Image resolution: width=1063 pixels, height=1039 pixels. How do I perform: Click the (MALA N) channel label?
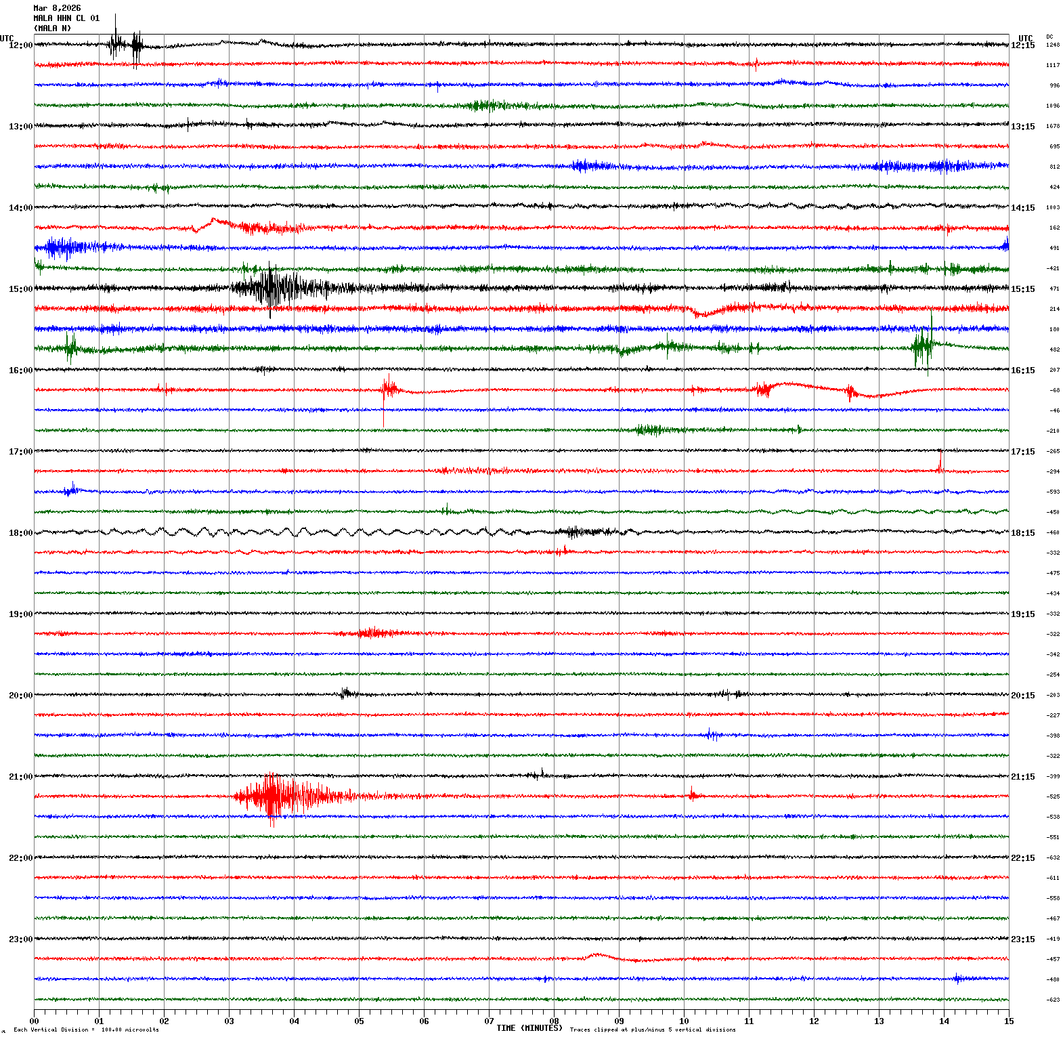point(52,28)
